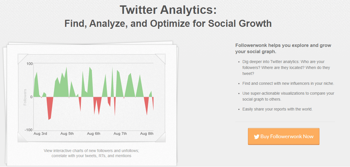350x167 pixels.
Task: Click the Aug 7th axis label
Action: tap(120, 134)
